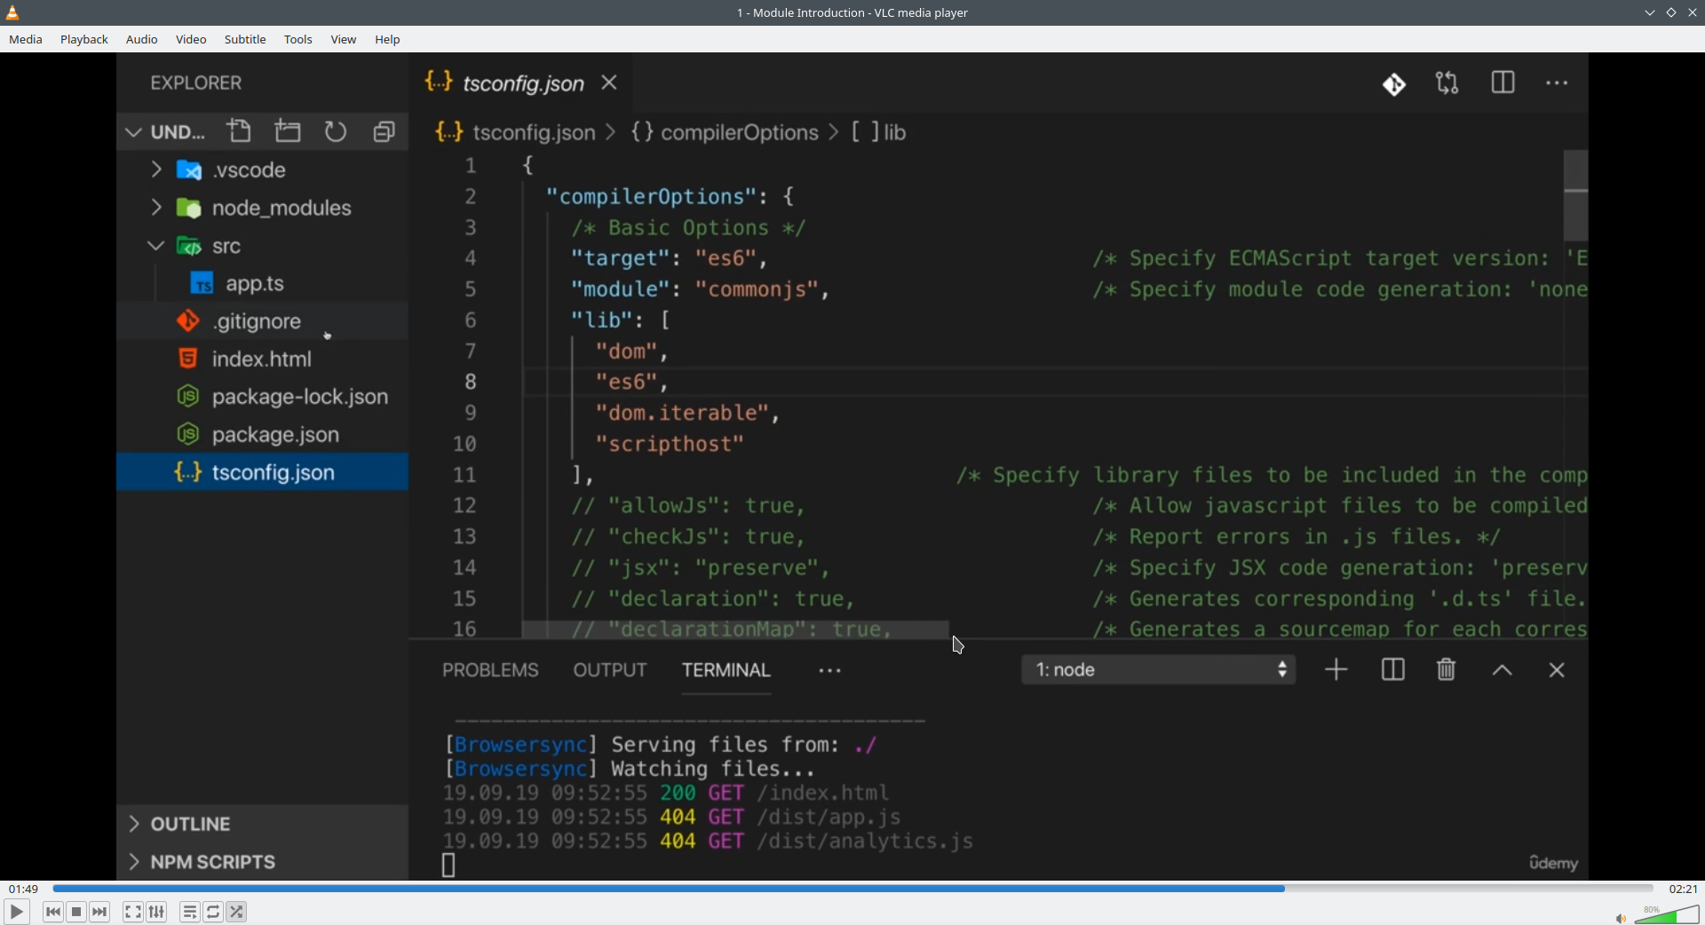Click the New Folder icon in Explorer
1705x925 pixels.
[x=289, y=131]
